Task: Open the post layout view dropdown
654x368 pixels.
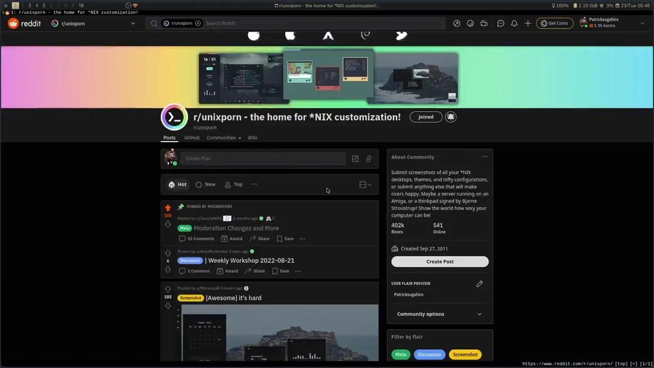Action: point(365,185)
